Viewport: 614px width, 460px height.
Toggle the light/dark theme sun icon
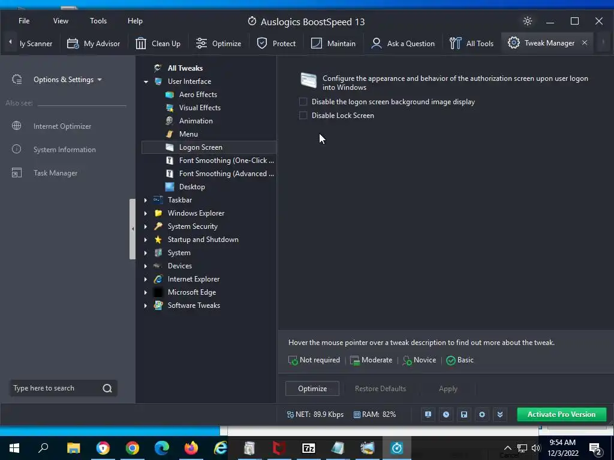pyautogui.click(x=528, y=21)
